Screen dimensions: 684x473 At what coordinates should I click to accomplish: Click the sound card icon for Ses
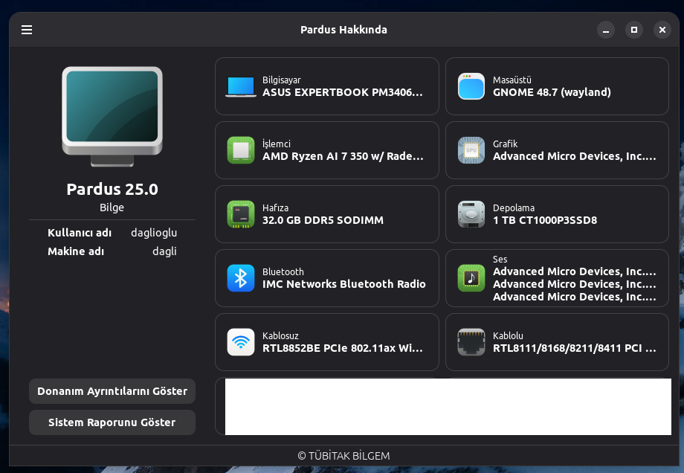[x=471, y=279]
